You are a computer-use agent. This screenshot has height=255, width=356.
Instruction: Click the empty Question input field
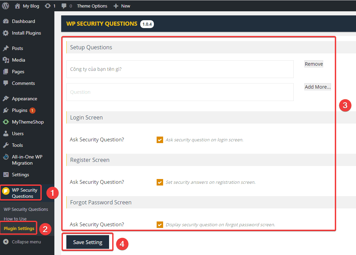click(180, 92)
